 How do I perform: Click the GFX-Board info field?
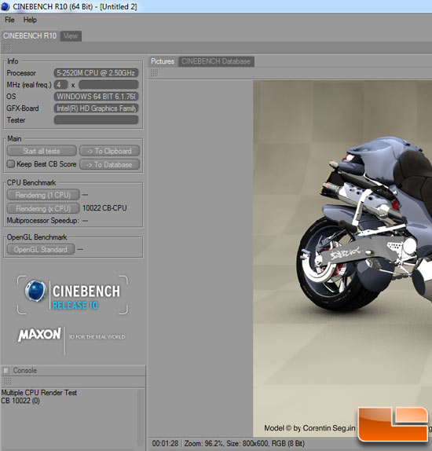(x=96, y=108)
